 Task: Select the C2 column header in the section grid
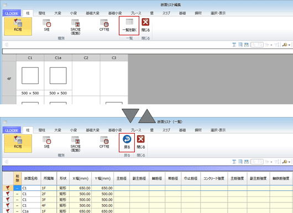[86, 58]
